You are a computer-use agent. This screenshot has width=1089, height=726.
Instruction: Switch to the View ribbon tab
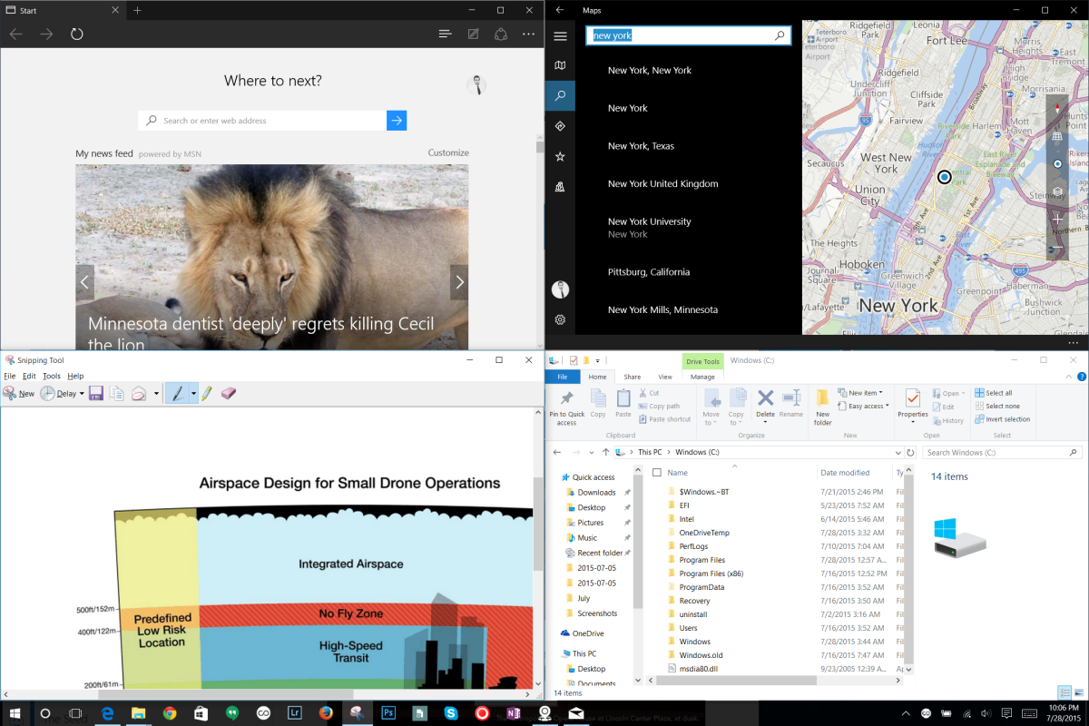[665, 377]
